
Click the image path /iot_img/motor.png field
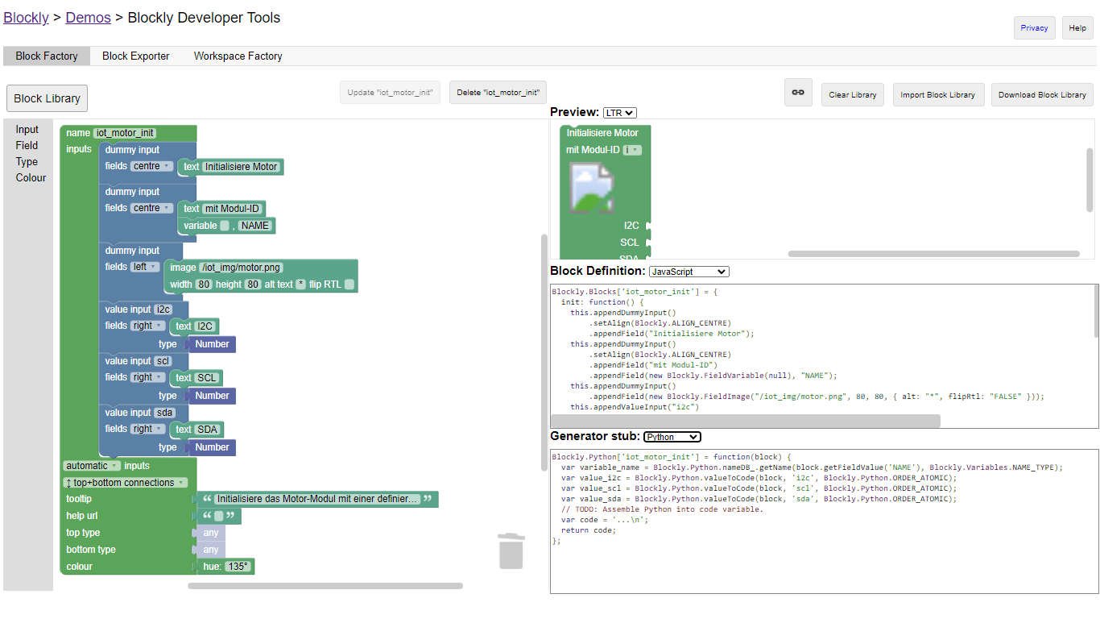241,268
